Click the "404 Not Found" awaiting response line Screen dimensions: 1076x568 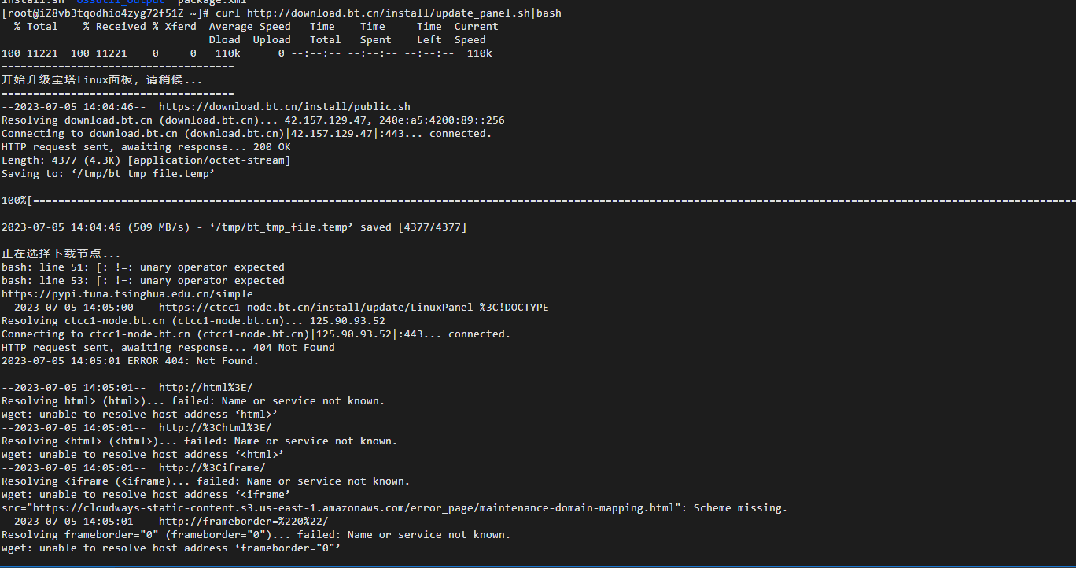click(x=168, y=348)
